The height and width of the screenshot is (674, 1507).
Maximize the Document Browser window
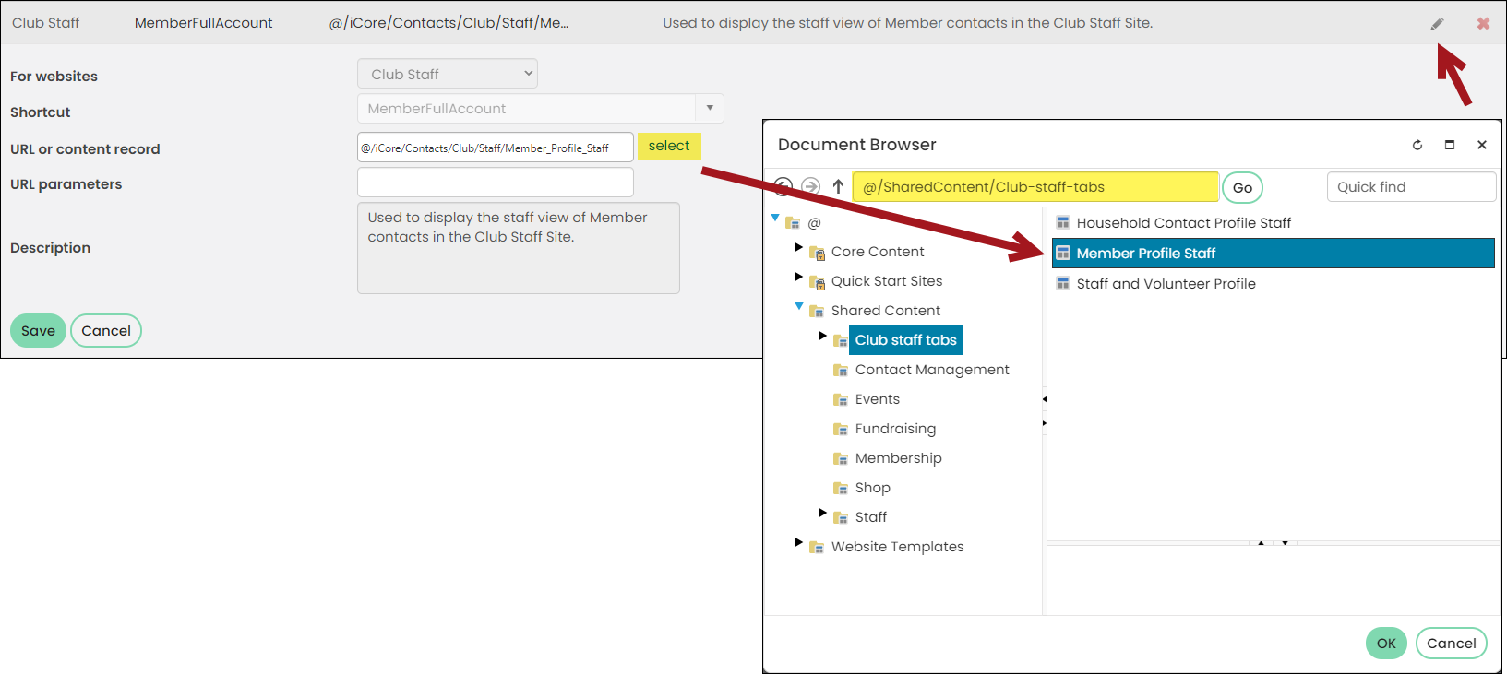point(1450,145)
